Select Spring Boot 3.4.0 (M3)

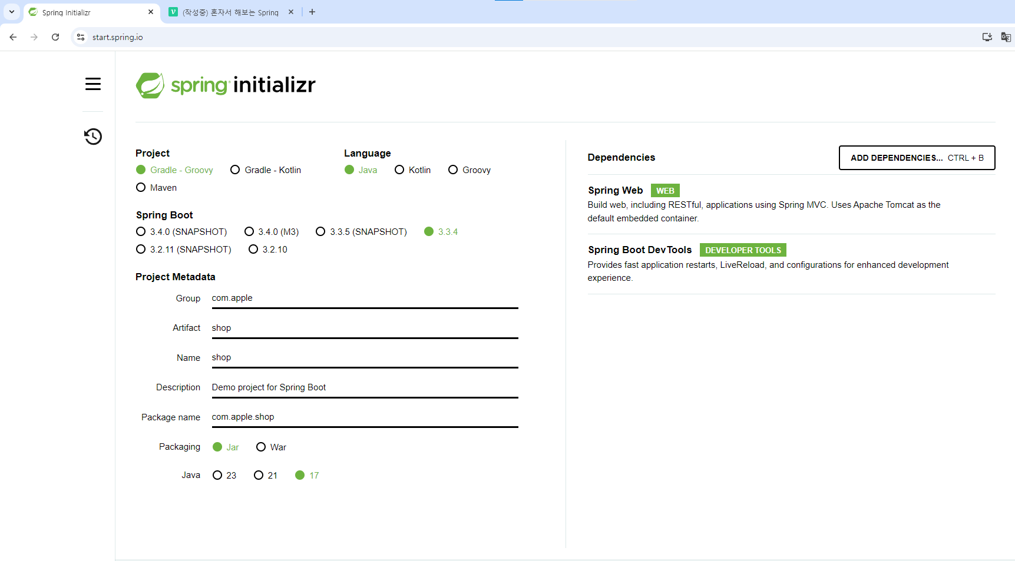pyautogui.click(x=272, y=232)
